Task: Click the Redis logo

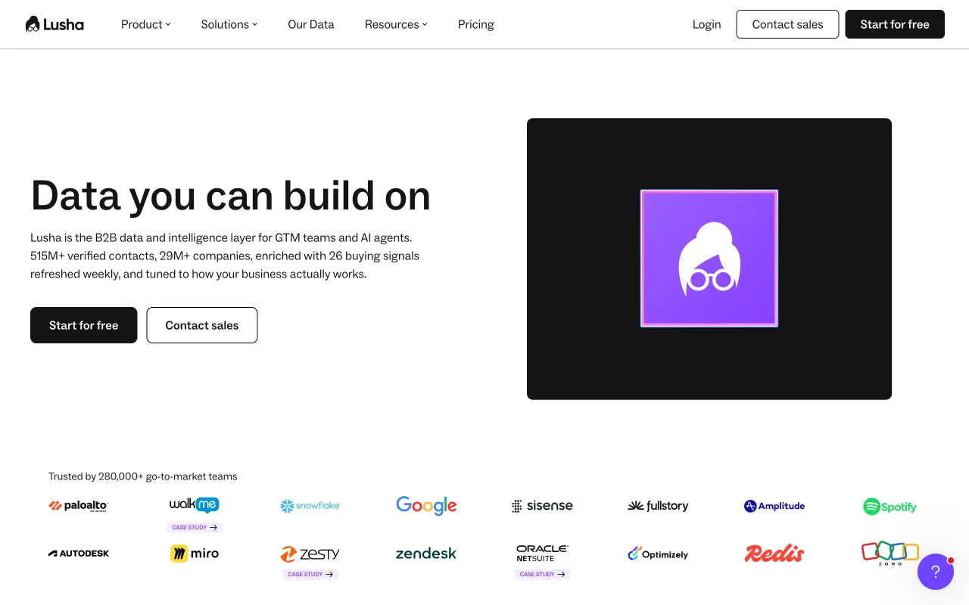Action: tap(774, 554)
